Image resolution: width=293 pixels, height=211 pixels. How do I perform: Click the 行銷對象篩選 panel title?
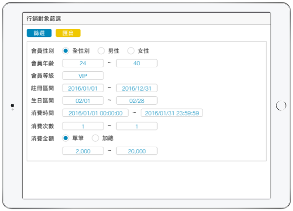click(43, 19)
